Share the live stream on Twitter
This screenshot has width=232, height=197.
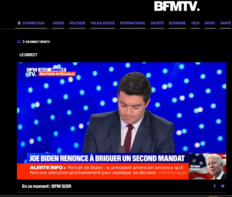[x=223, y=186]
